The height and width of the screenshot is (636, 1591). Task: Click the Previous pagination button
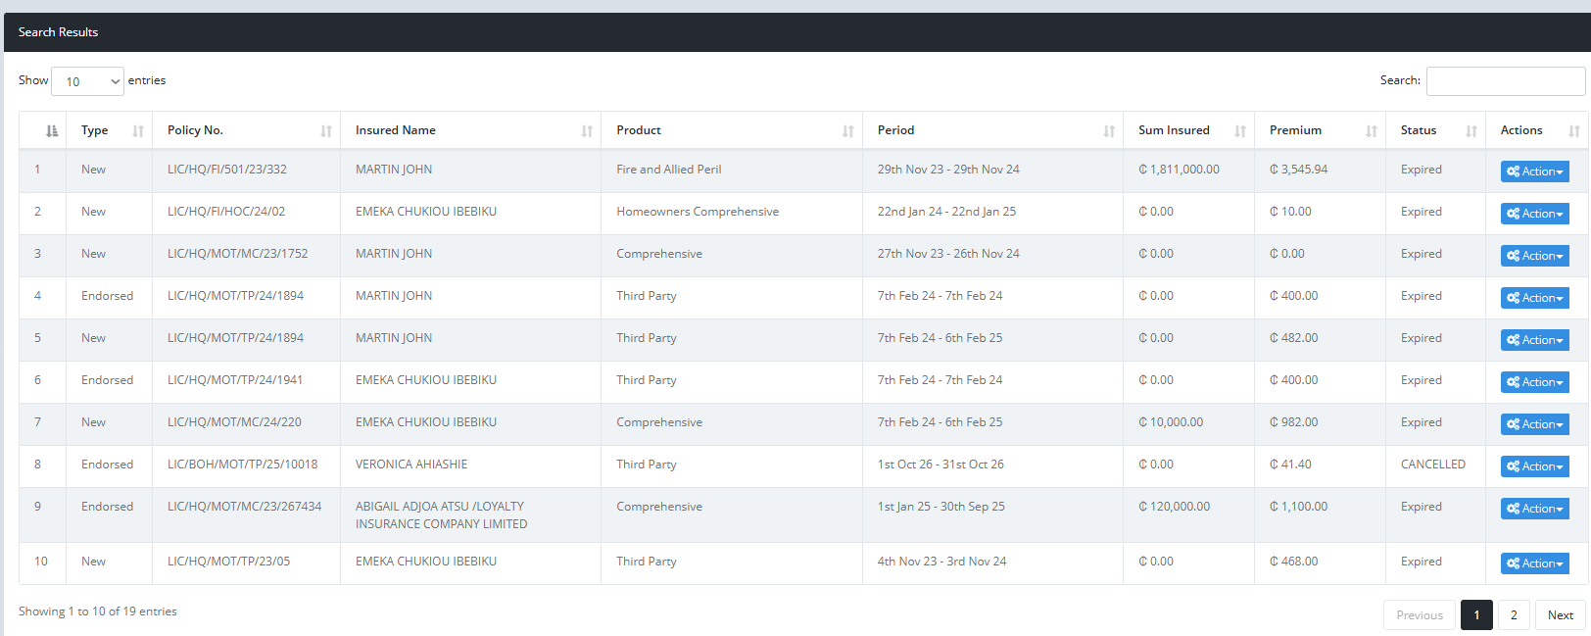[x=1419, y=615]
